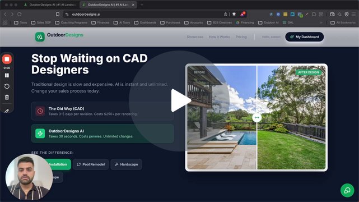Click the blue play-shaped extension icon
Viewport: 359px width, 202px height.
[292, 14]
